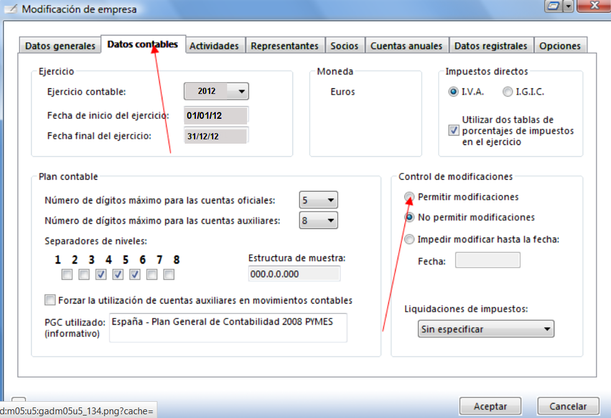This screenshot has width=611, height=418.
Task: Open the Datos generales tab
Action: point(60,46)
